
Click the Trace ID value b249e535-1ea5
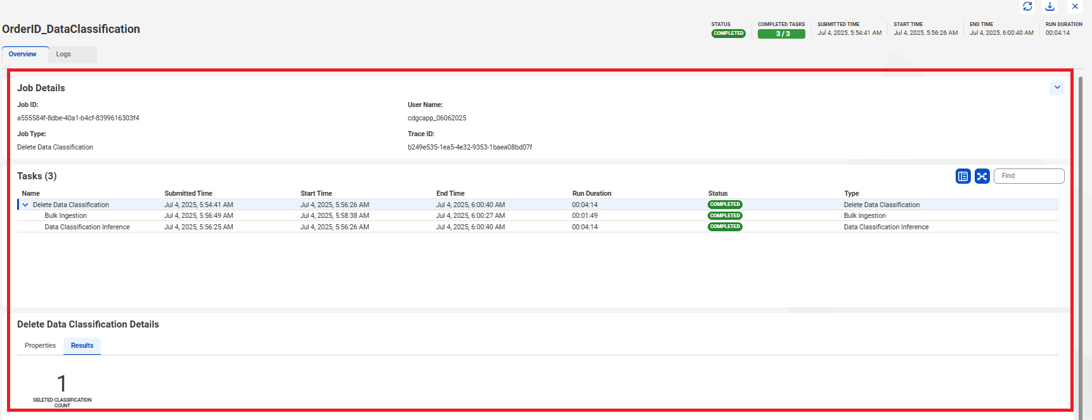point(470,147)
